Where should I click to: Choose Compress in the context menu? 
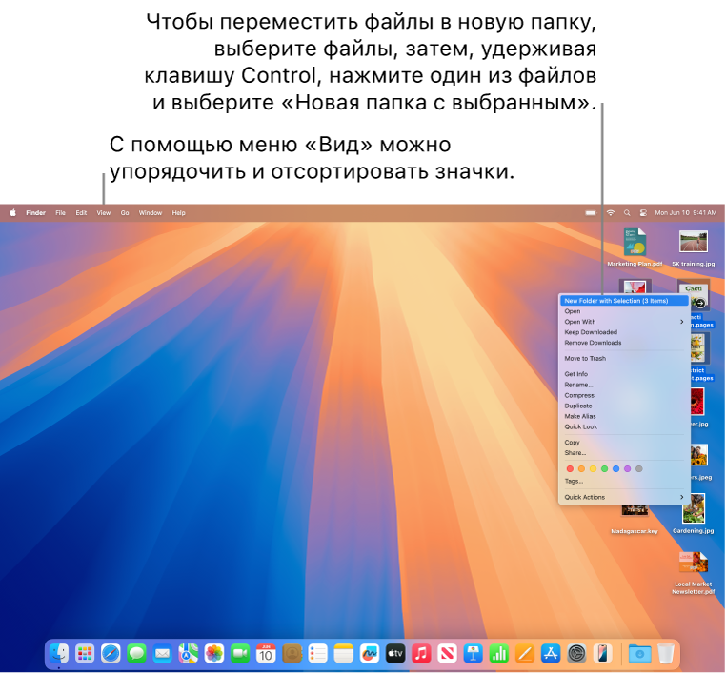[624, 395]
